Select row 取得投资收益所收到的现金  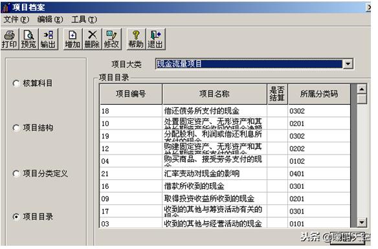point(225,199)
